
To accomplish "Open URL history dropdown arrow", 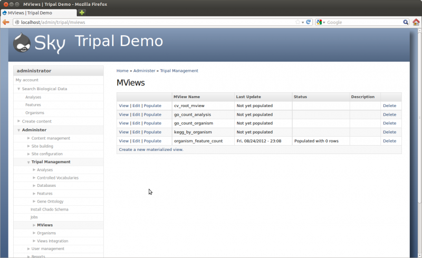I will click(303, 22).
